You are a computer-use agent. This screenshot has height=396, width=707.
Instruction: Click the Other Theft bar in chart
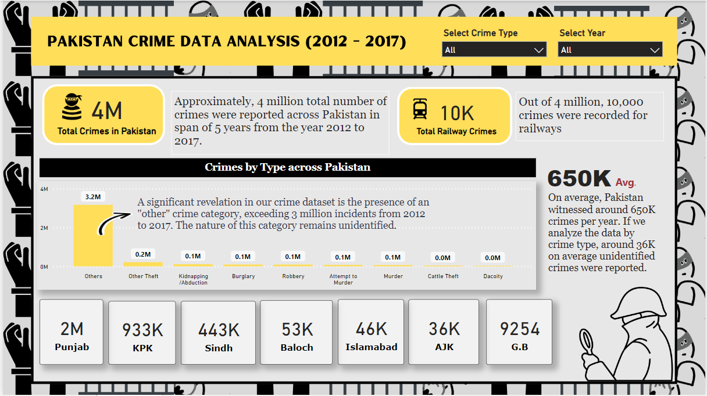click(x=143, y=264)
